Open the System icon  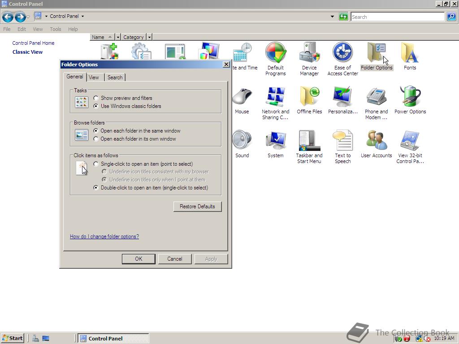point(276,145)
